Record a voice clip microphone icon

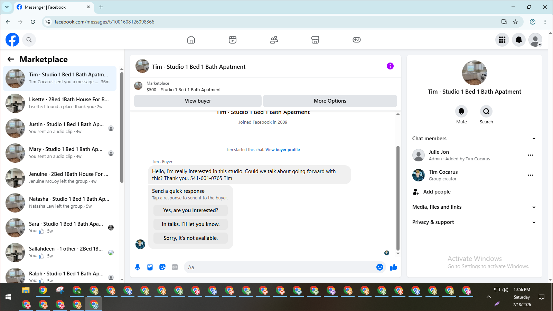point(138,267)
